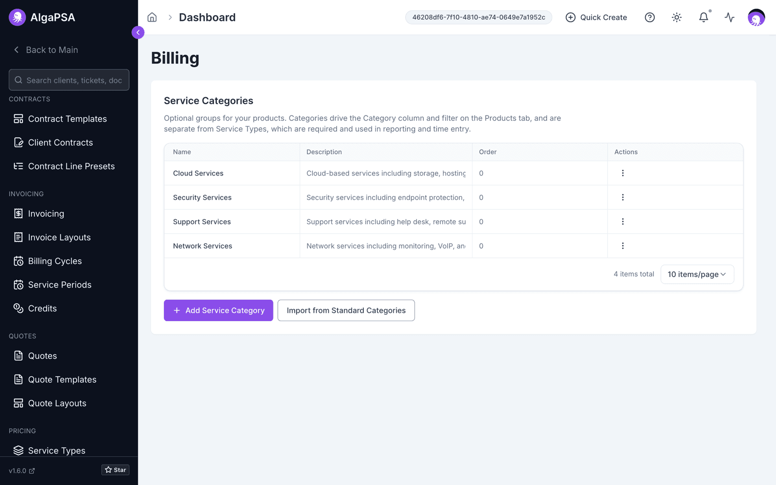Open the v1.6.0 version link

22,470
